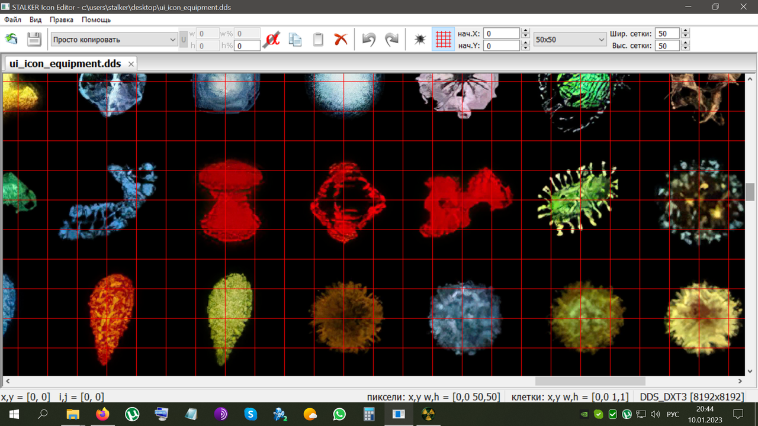Click the horizontal scrollbar thumb
The image size is (758, 426).
[x=590, y=382]
